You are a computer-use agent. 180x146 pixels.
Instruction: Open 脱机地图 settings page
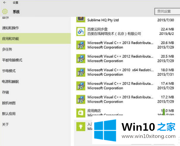coord(9,103)
